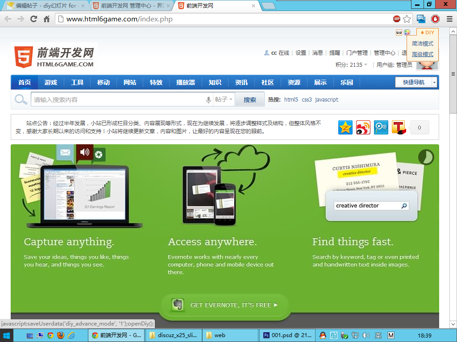Image resolution: width=457 pixels, height=342 pixels.
Task: Open the 播放器 nav item
Action: 186,82
